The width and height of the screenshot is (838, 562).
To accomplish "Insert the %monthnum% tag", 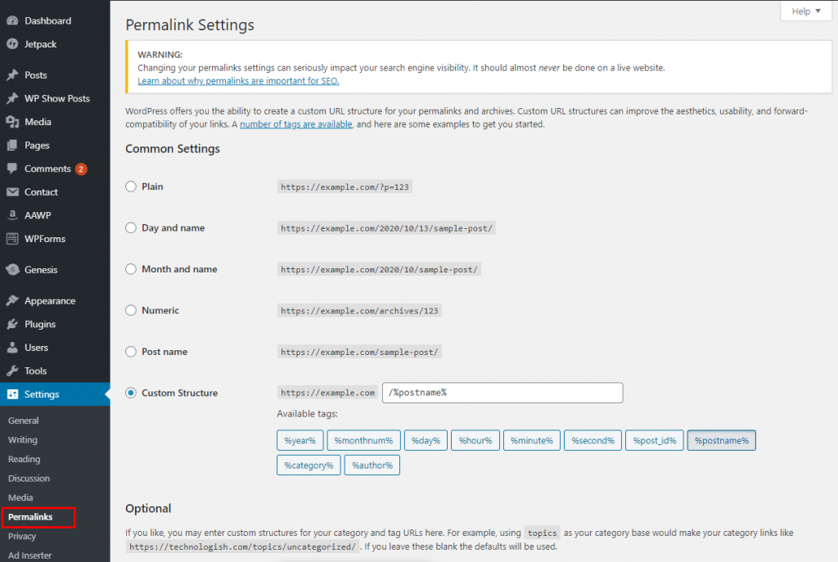I will (x=363, y=441).
